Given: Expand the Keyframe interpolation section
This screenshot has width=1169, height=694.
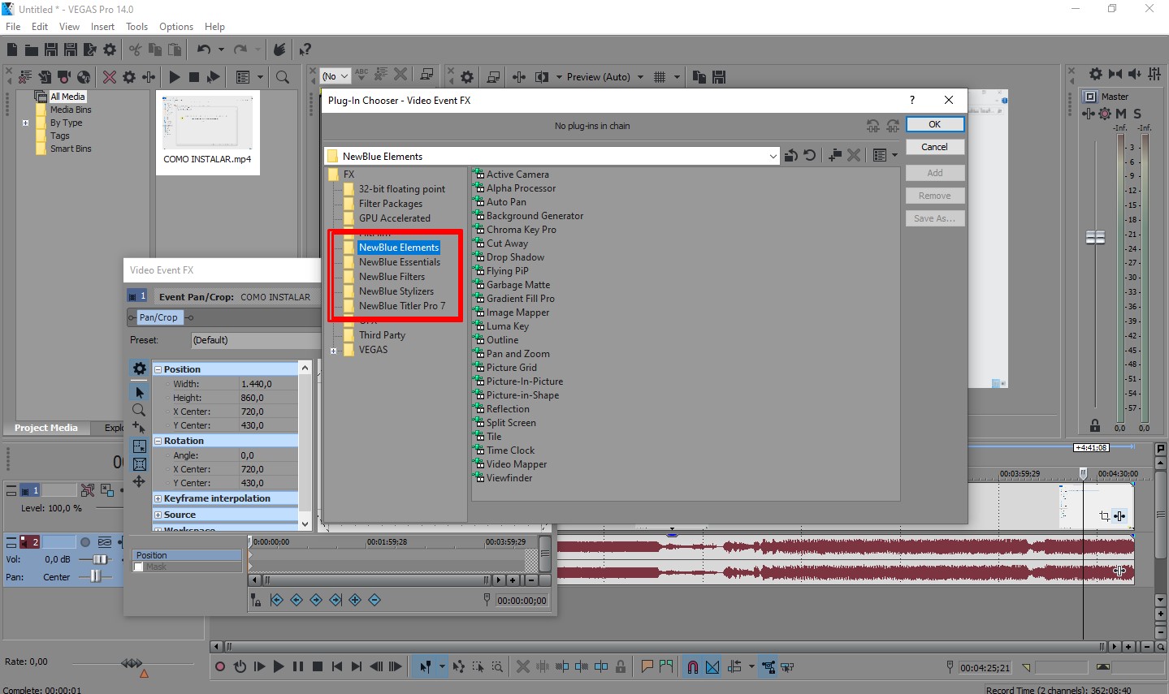Looking at the screenshot, I should pyautogui.click(x=158, y=498).
